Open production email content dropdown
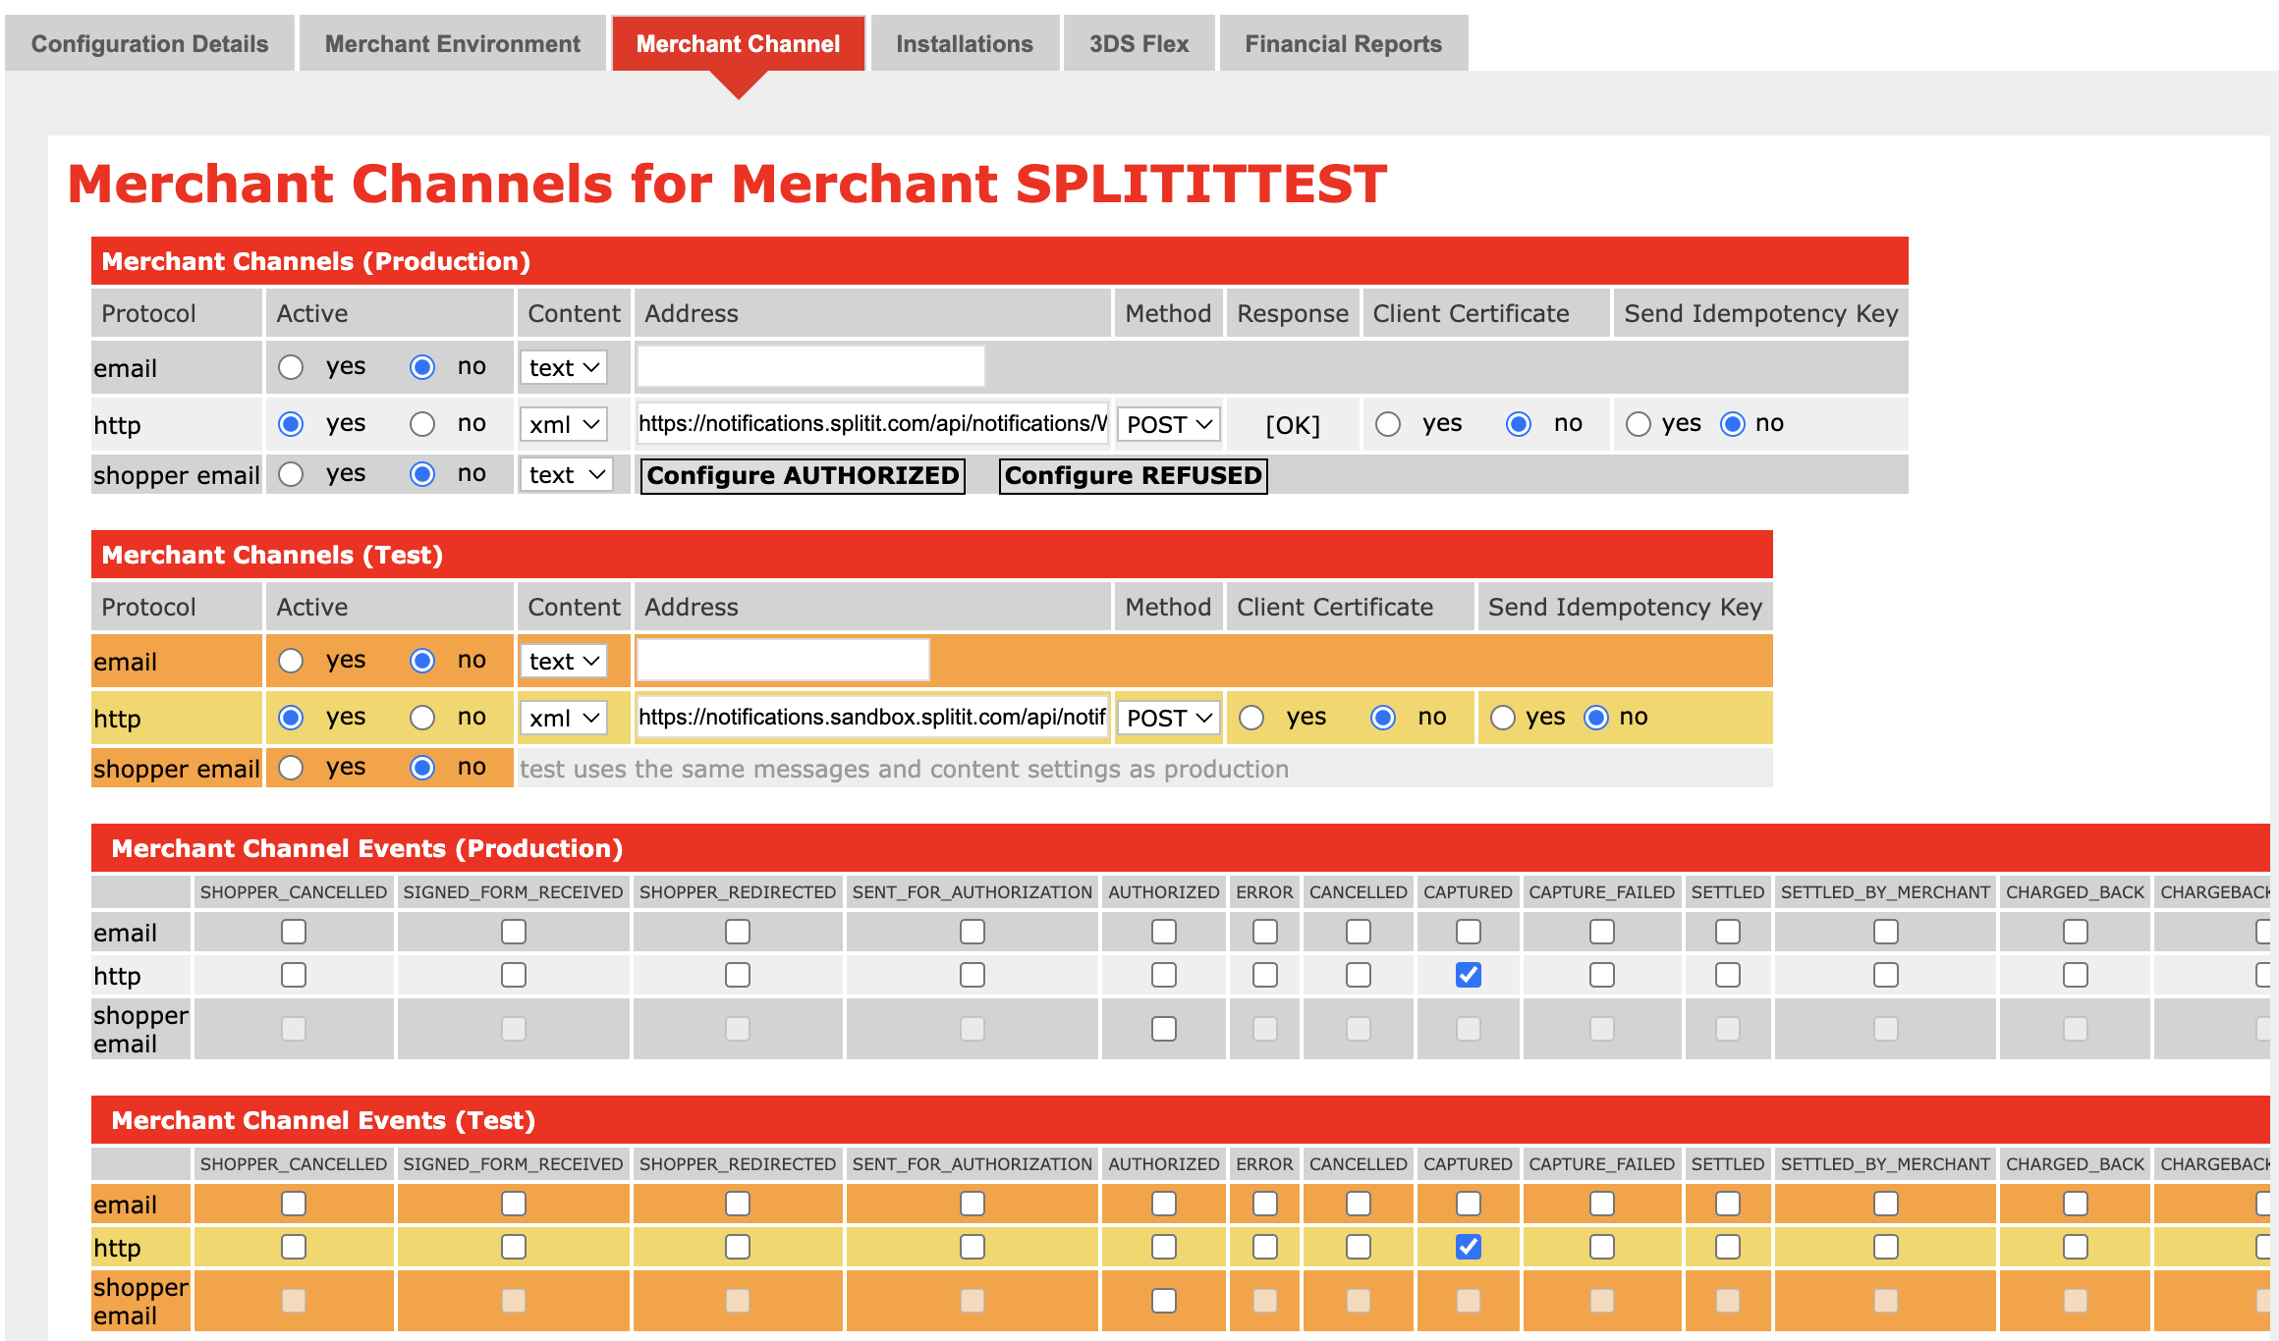Image resolution: width=2279 pixels, height=1341 pixels. 564,367
